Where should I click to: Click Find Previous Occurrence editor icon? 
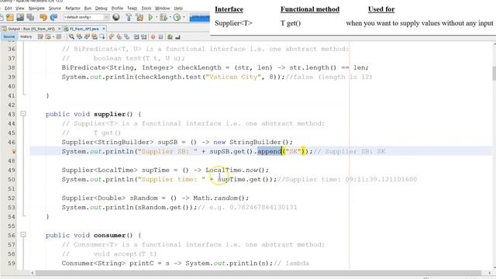coord(79,36)
